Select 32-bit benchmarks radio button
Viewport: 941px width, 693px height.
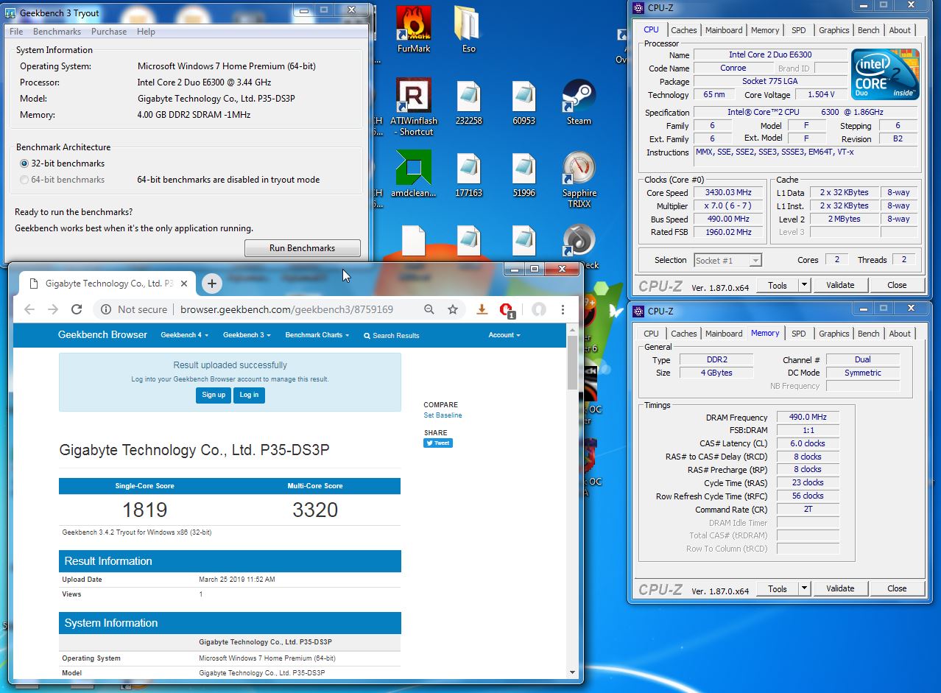[24, 163]
